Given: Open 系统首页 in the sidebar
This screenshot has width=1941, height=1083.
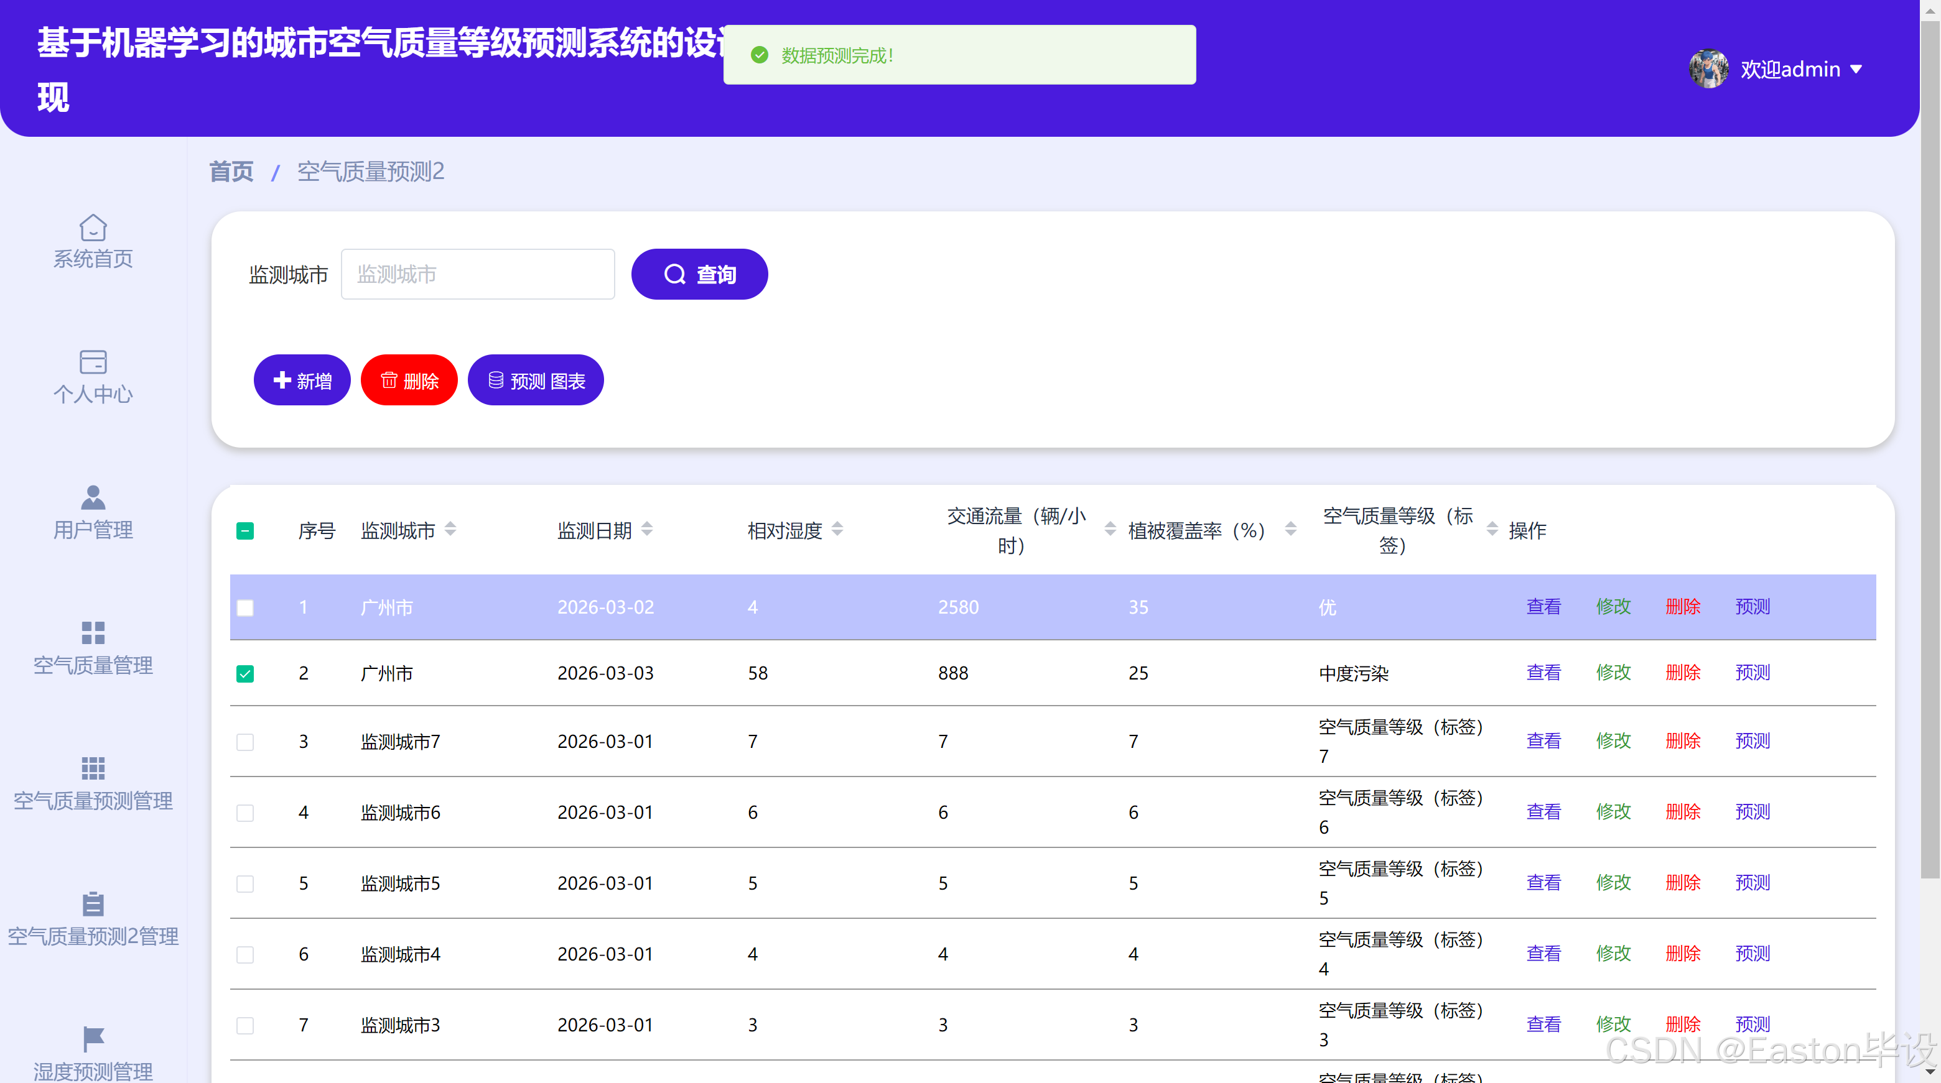Looking at the screenshot, I should (93, 259).
